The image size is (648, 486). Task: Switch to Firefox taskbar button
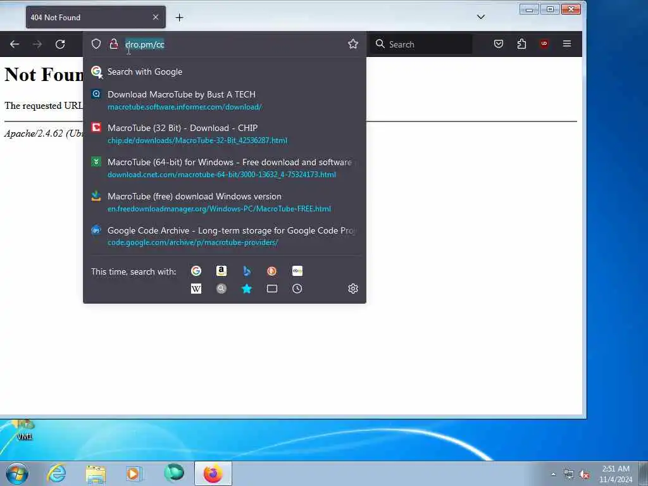(213, 473)
